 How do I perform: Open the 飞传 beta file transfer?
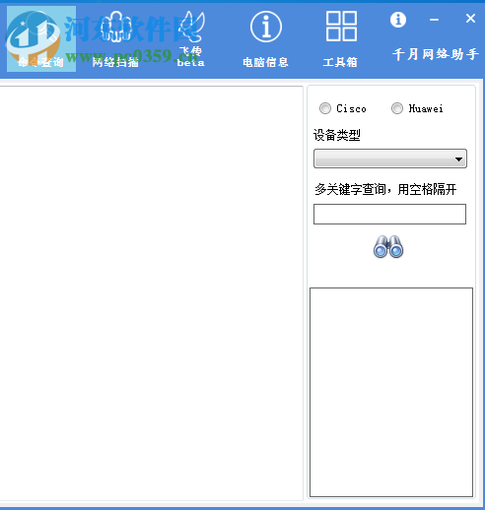pyautogui.click(x=191, y=38)
